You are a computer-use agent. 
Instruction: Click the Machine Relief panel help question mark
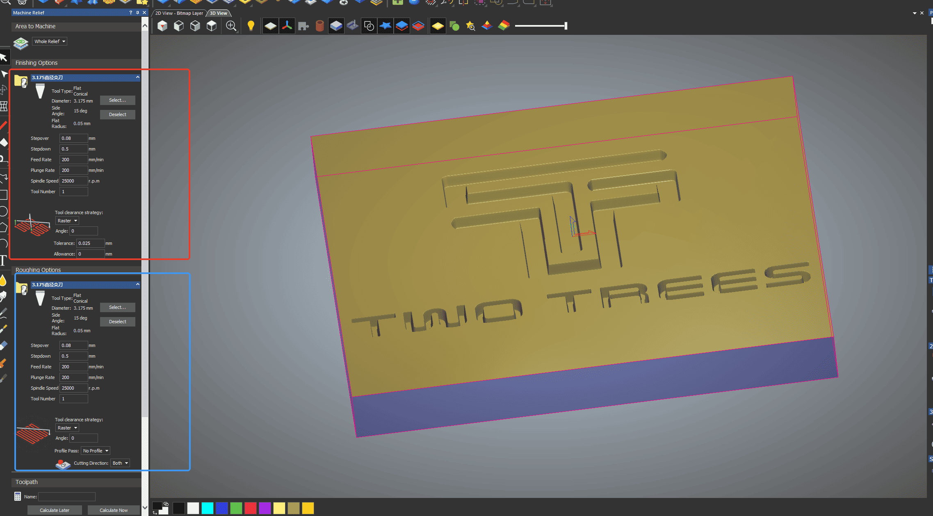[131, 13]
